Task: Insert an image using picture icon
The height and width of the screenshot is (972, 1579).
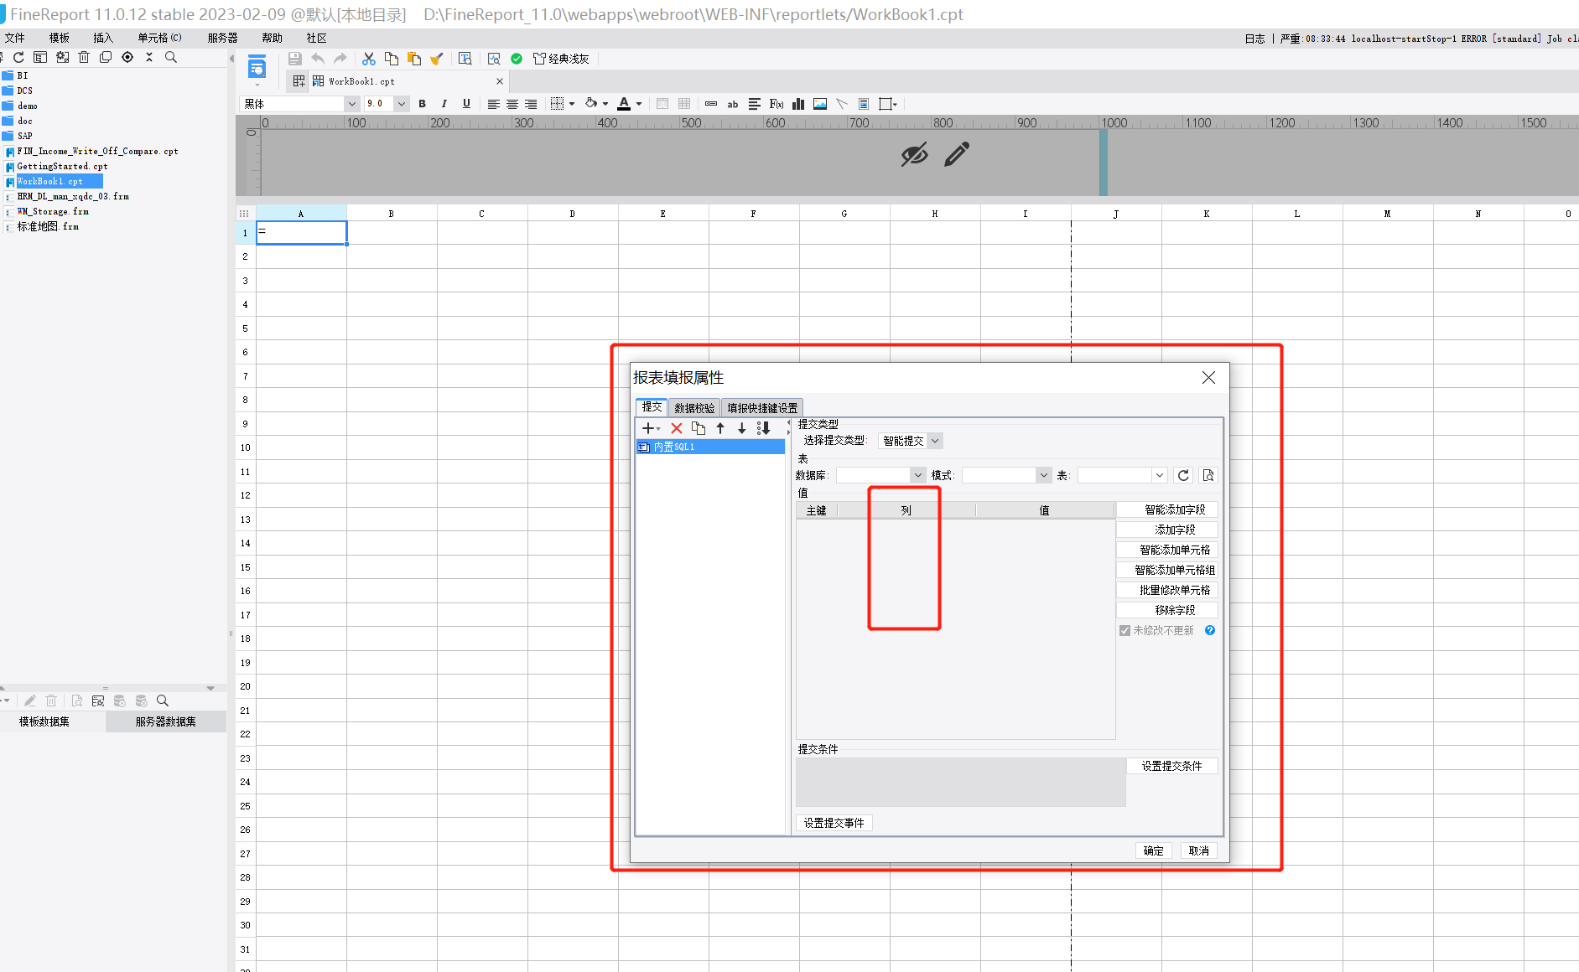Action: pyautogui.click(x=820, y=104)
